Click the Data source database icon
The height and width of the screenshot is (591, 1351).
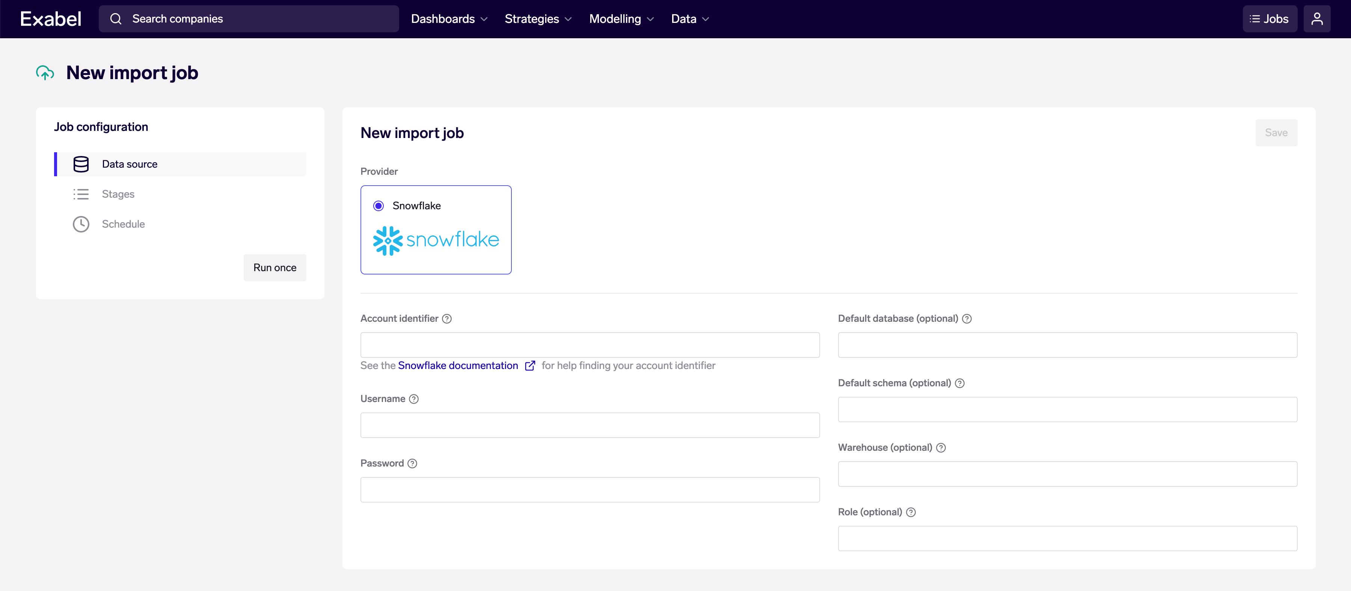(81, 164)
